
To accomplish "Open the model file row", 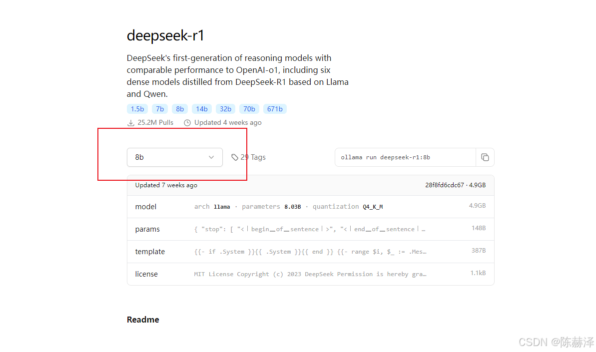I will (311, 207).
